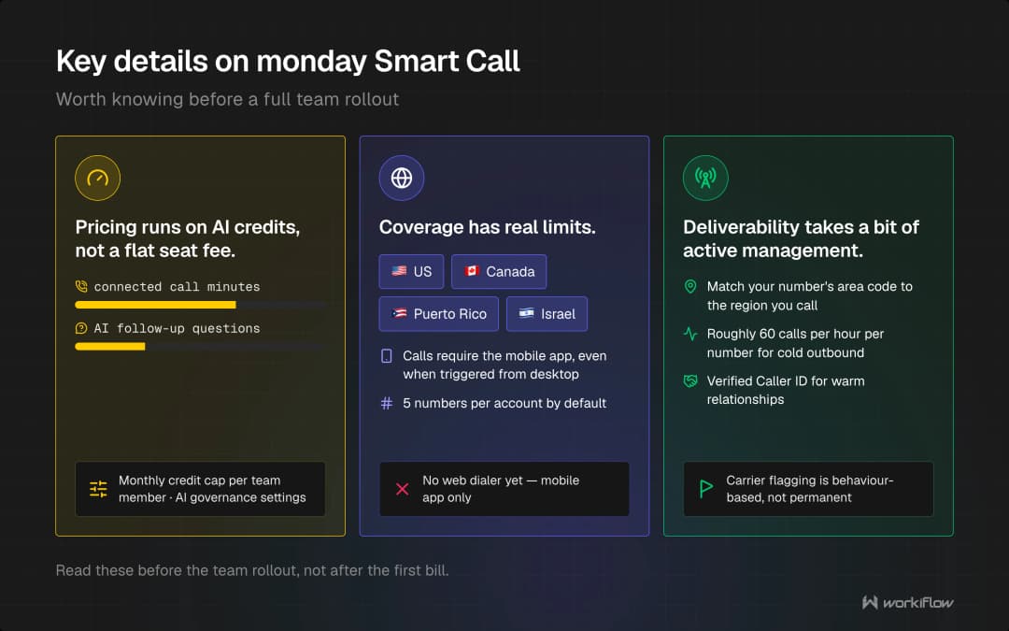The image size is (1009, 631).
Task: Click the speedometer gauge icon in yellow card
Action: (98, 178)
